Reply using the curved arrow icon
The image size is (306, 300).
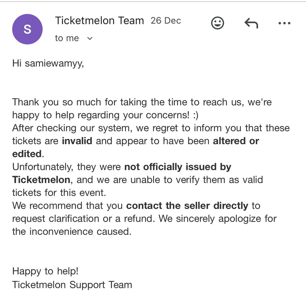tap(251, 23)
